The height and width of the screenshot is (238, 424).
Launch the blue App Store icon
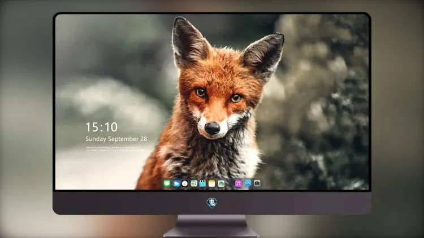tap(248, 183)
